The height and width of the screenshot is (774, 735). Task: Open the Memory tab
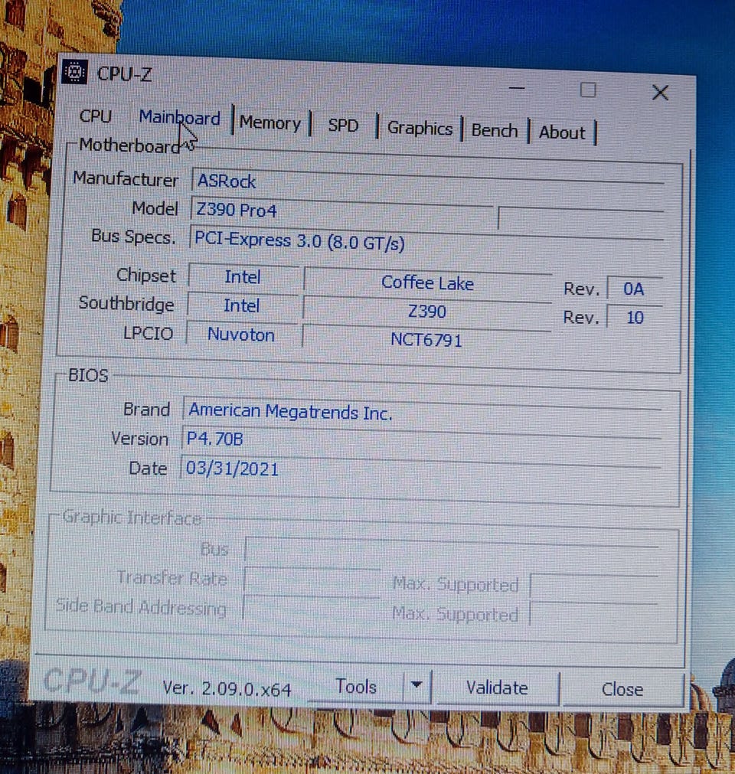[x=270, y=122]
